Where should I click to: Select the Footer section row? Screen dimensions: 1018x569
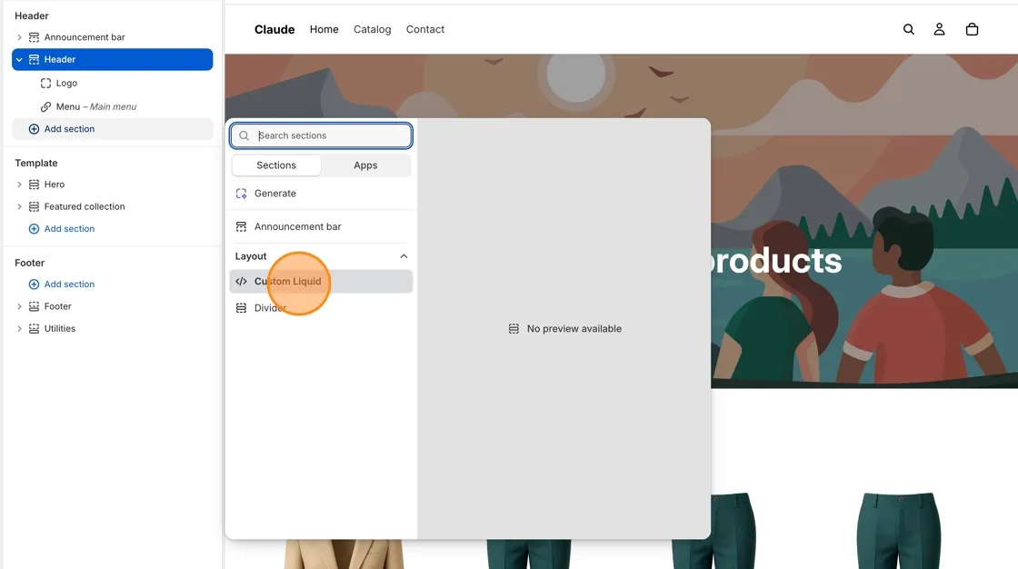point(113,306)
